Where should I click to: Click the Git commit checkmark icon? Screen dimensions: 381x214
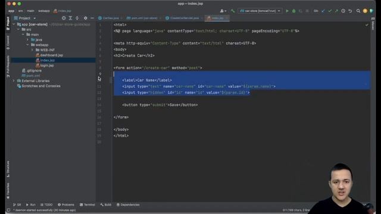[x=330, y=11]
